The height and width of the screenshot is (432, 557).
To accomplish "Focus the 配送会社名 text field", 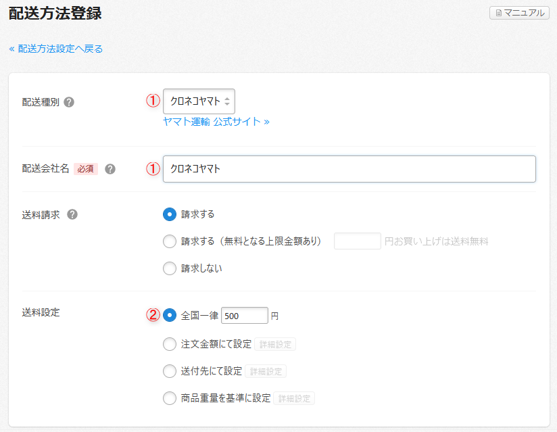I will click(349, 169).
